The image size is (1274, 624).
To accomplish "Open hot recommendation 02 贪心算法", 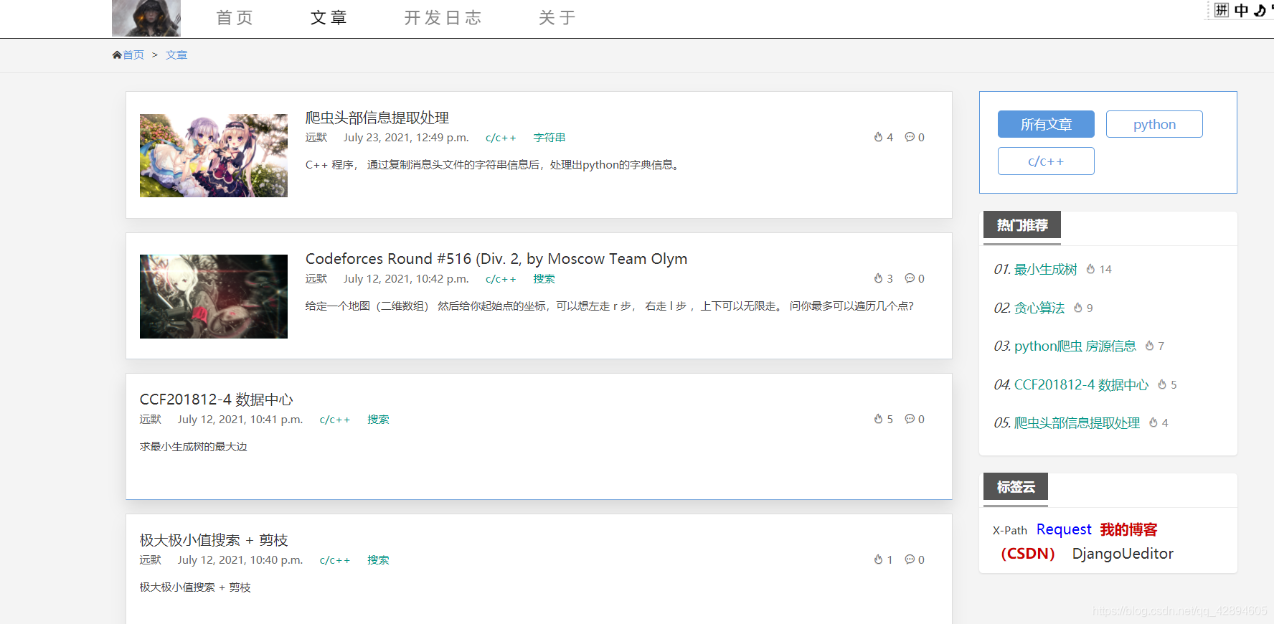I will click(1039, 308).
